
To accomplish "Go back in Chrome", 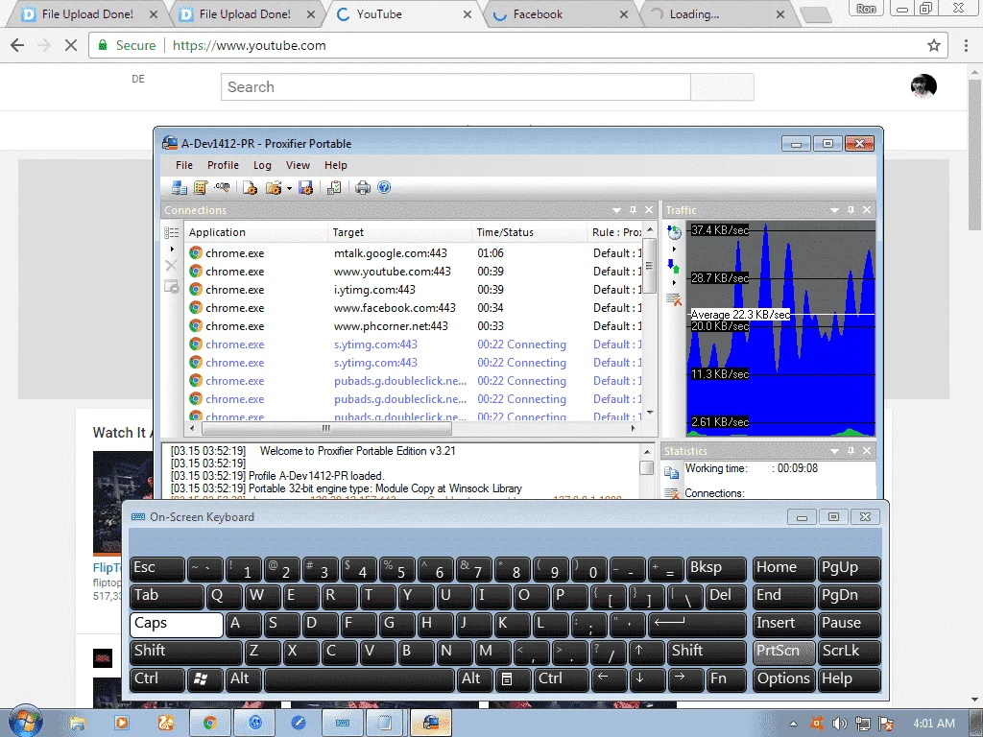I will point(17,45).
